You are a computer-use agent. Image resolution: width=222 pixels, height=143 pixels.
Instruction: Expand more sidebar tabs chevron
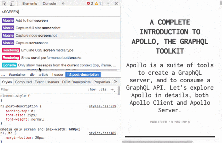click(x=116, y=82)
